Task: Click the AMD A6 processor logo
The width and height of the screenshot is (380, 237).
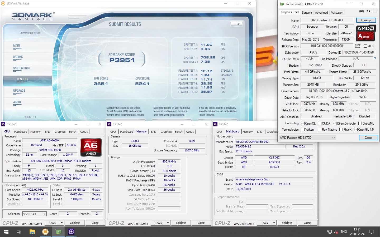Action: [91, 147]
